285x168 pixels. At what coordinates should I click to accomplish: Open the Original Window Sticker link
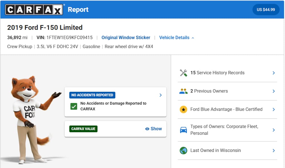coord(126,37)
